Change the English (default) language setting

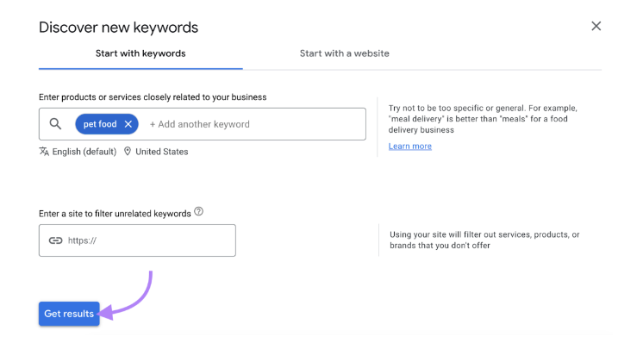pos(84,152)
